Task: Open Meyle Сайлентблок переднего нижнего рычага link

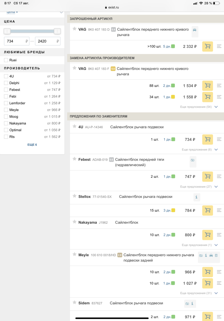Action: pos(159,258)
